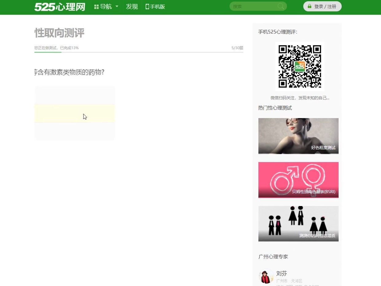Select the first answer option of question 5
Viewport: 381px width, 286px height.
(75, 95)
